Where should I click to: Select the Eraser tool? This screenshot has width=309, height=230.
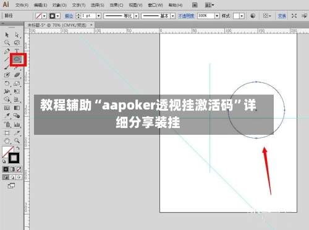[17, 75]
